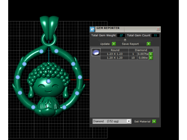Click the green arrow next to Save Report

pyautogui.click(x=149, y=44)
